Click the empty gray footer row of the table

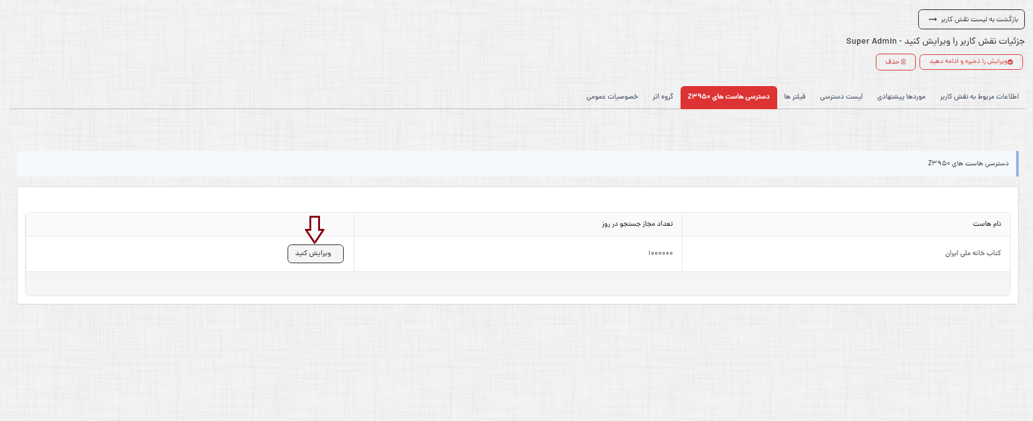coord(517,284)
